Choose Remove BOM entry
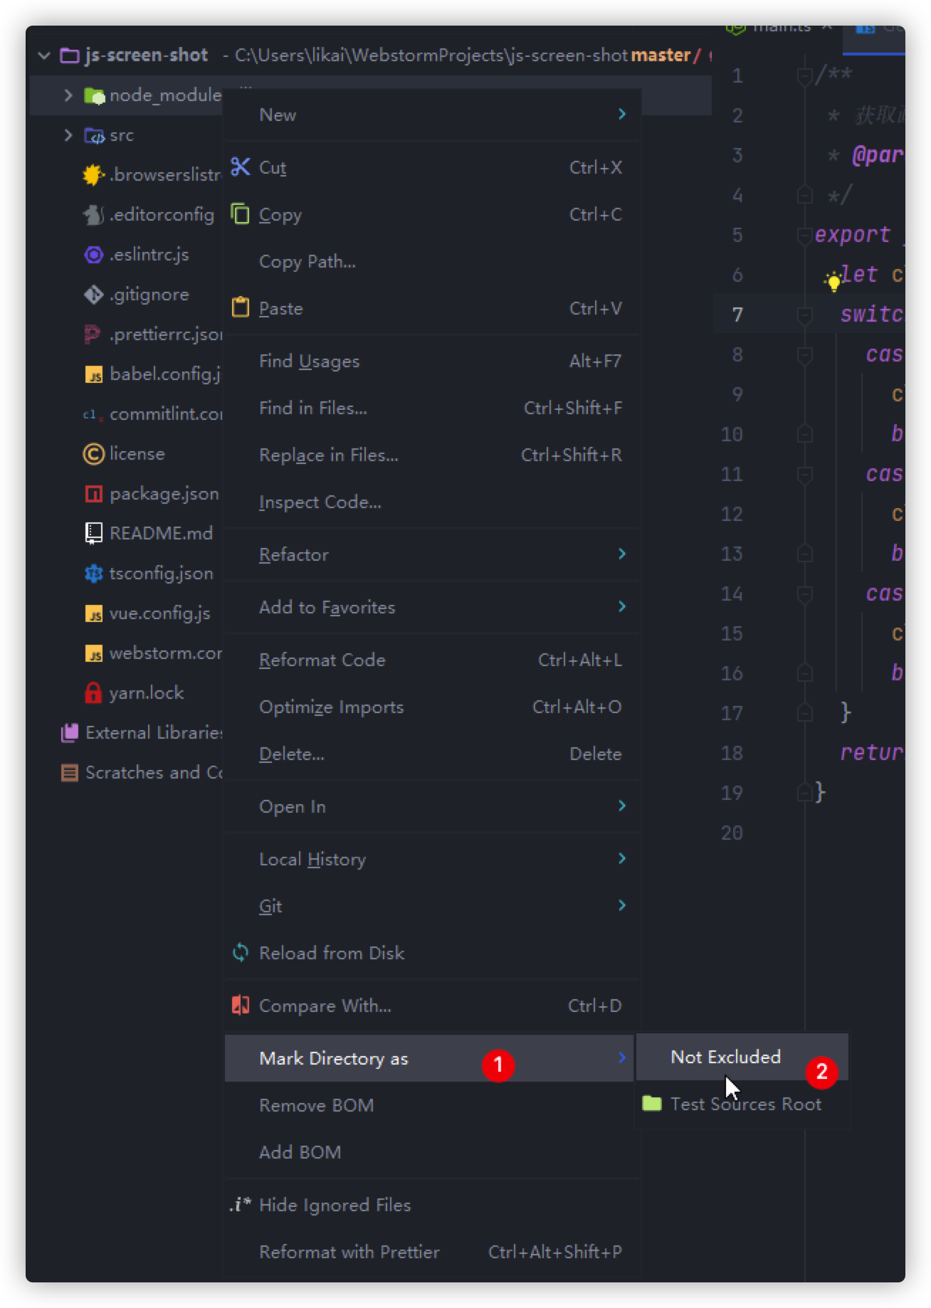931x1308 pixels. (432, 1105)
